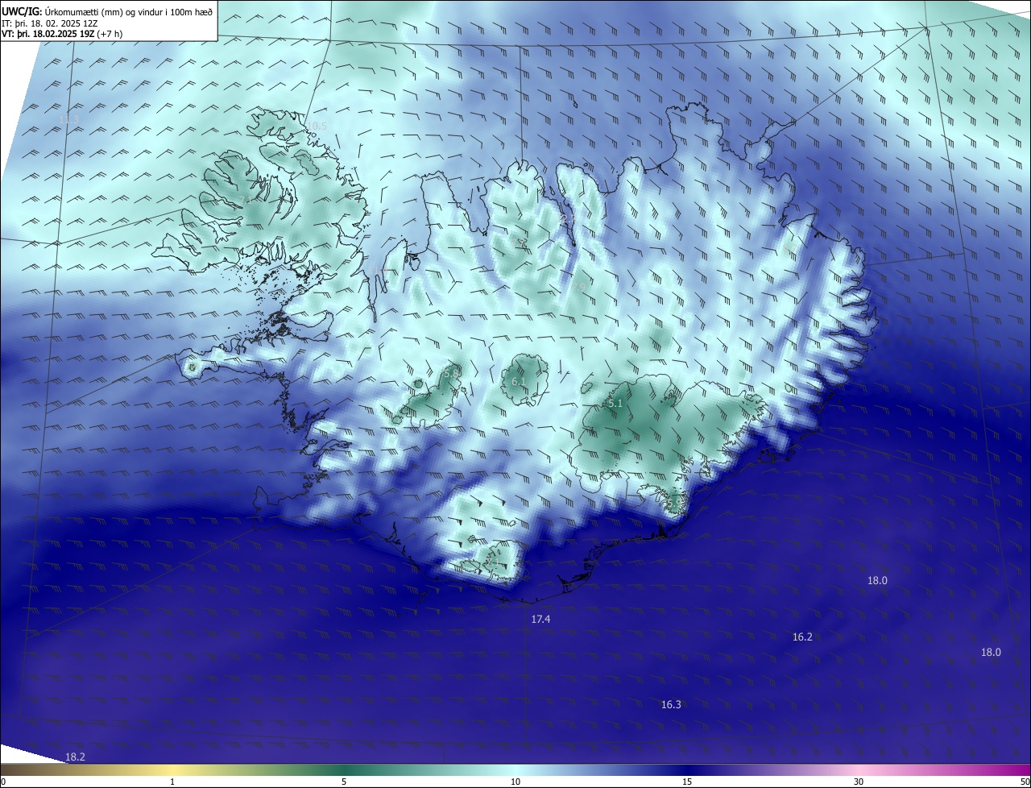Click the 10 tick on the color scale
The width and height of the screenshot is (1031, 788).
coord(515,782)
